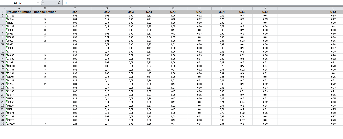The width and height of the screenshot is (343, 139).
Task: Click the green error indicator on 390307
Action: (x=6, y=33)
